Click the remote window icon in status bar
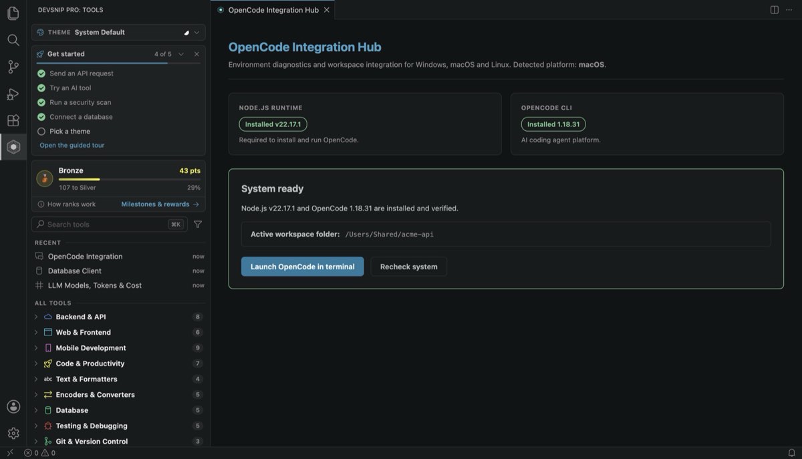 click(x=9, y=453)
